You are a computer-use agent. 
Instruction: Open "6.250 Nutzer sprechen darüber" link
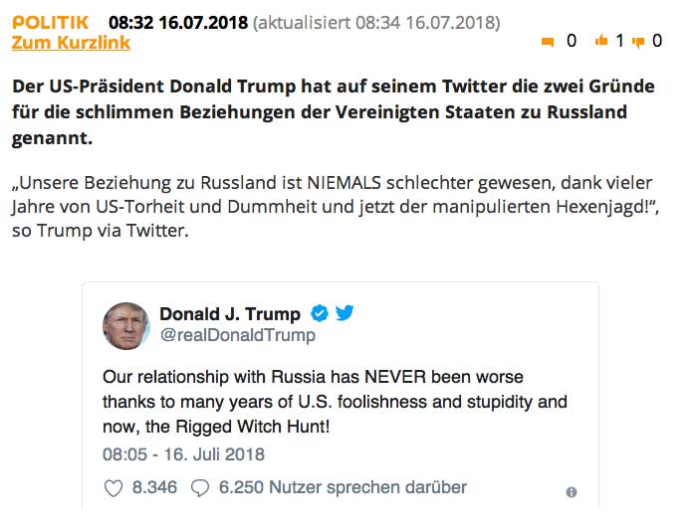[343, 487]
